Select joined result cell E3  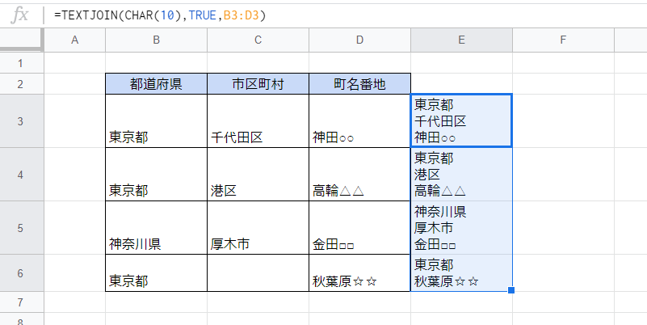(x=461, y=120)
